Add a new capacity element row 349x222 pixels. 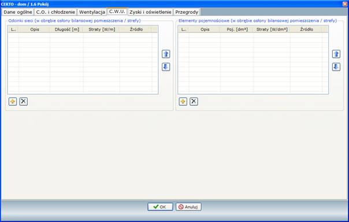pyautogui.click(x=183, y=102)
